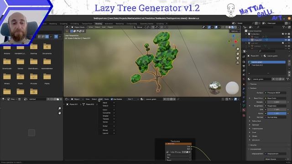Open the Music folder in file browser
Viewport: 292px width, 164px height.
click(x=20, y=79)
